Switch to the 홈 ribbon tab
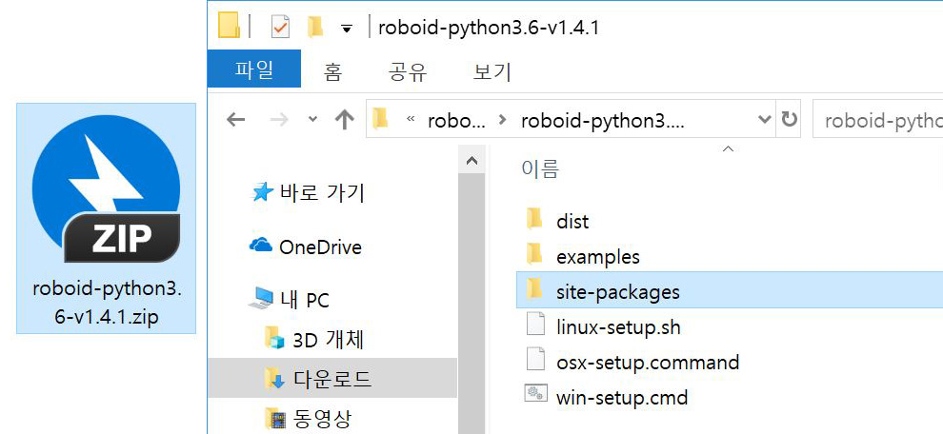The width and height of the screenshot is (943, 434). click(x=332, y=72)
